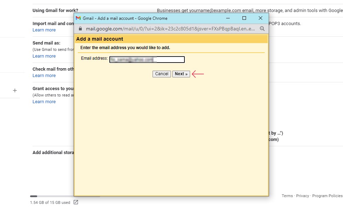Open Learn more under Check mail from other accounts
Screen dimensions: 343x212
(x=44, y=76)
